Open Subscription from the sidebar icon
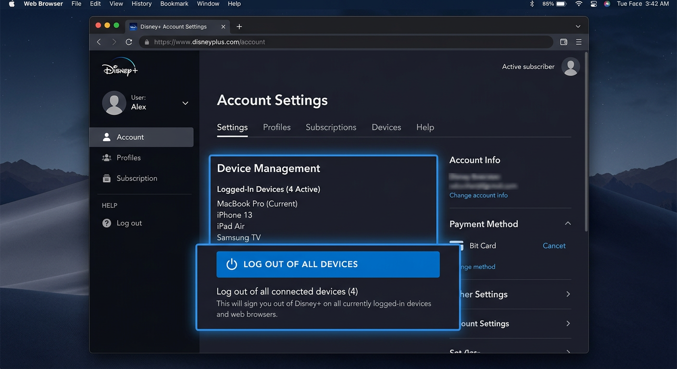Image resolution: width=677 pixels, height=369 pixels. (106, 178)
